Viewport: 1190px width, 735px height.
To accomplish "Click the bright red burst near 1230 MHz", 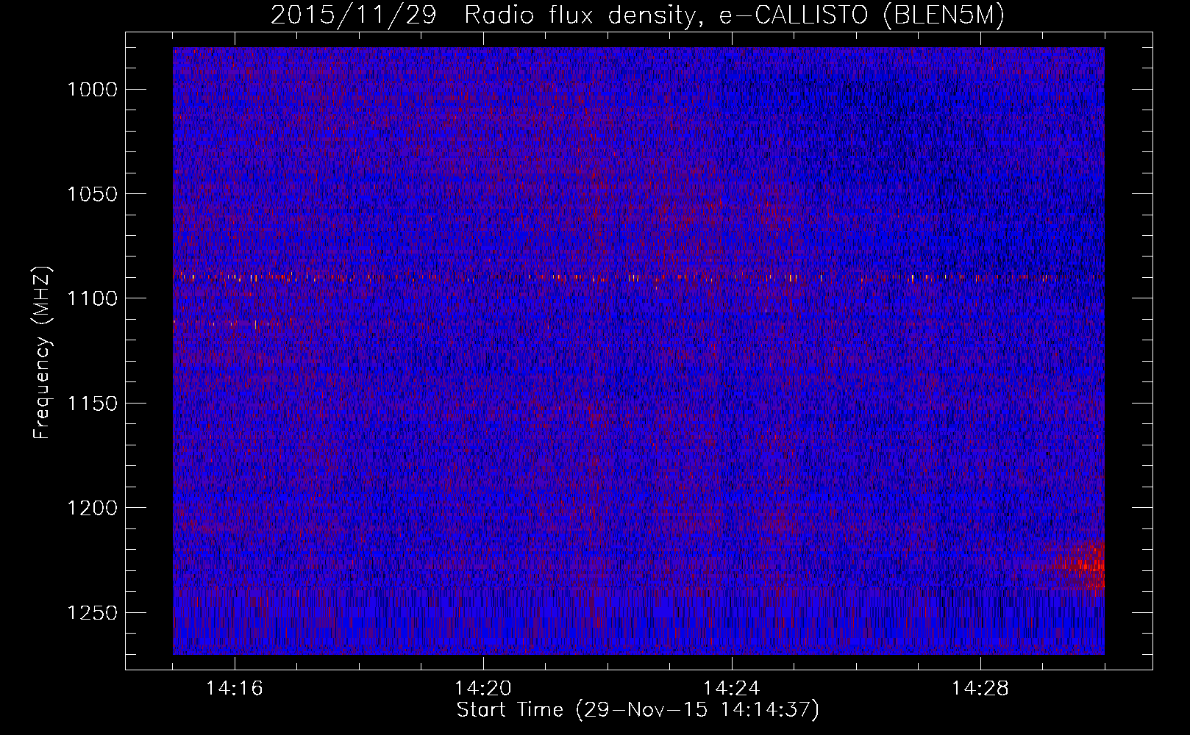I will 1080,564.
